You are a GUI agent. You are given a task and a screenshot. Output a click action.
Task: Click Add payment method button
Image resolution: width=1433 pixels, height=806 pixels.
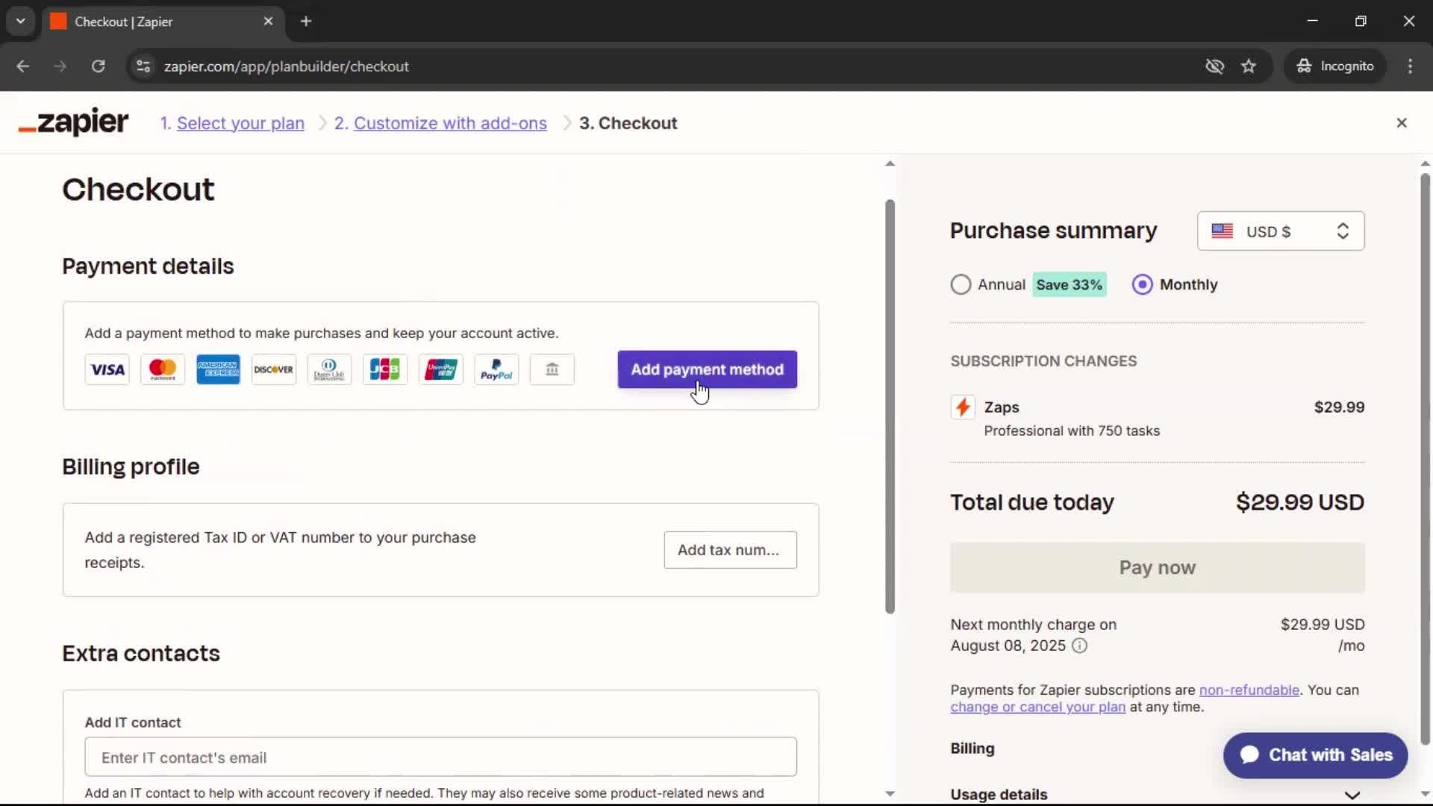708,369
